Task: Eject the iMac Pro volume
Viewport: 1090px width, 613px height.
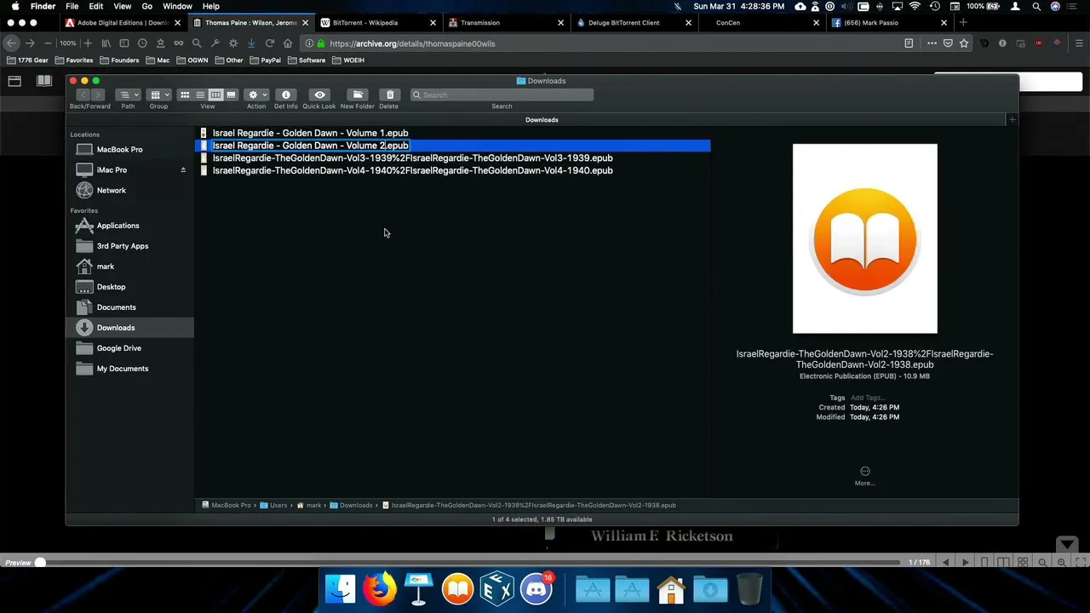Action: pyautogui.click(x=183, y=170)
